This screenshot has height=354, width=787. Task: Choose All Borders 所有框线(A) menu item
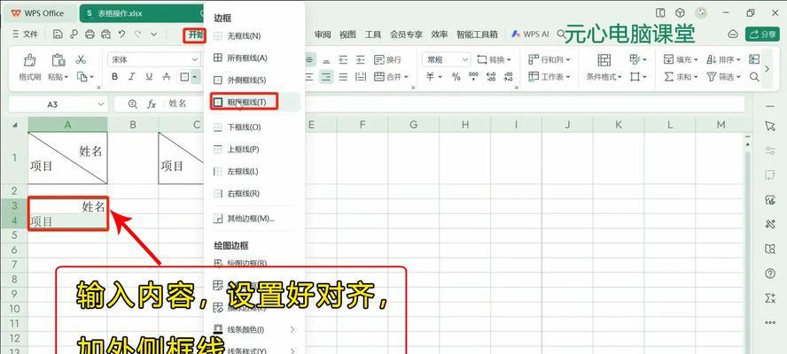[x=254, y=58]
